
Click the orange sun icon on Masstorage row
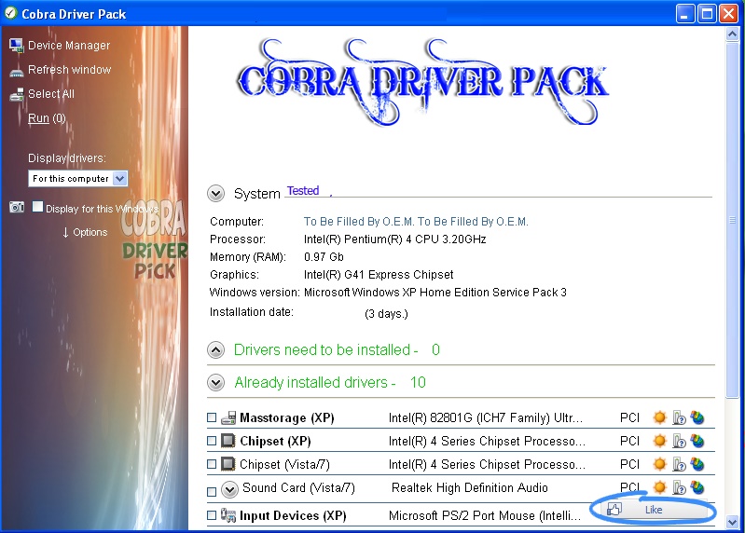(x=659, y=417)
